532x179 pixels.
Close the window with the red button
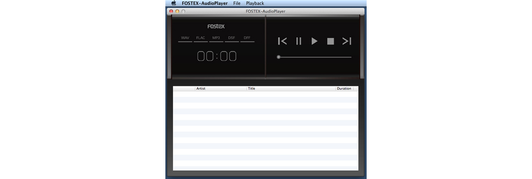(x=172, y=11)
